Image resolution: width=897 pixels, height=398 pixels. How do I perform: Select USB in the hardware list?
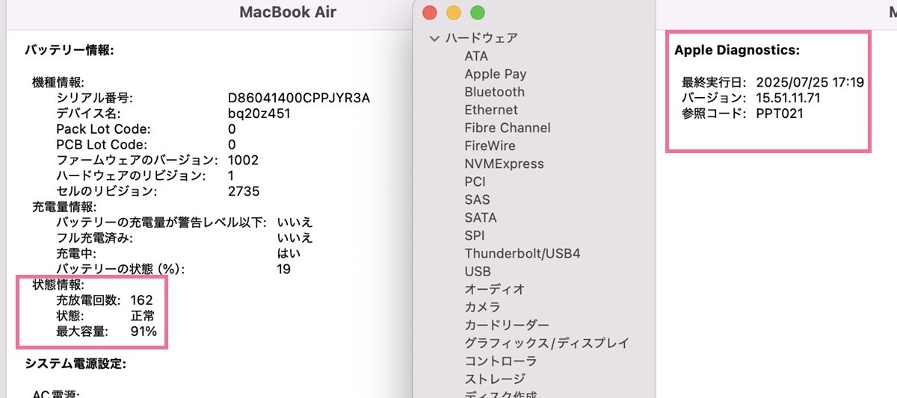(x=478, y=271)
